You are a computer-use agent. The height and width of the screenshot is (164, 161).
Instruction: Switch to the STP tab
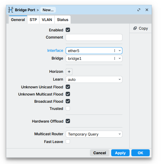coord(33,20)
